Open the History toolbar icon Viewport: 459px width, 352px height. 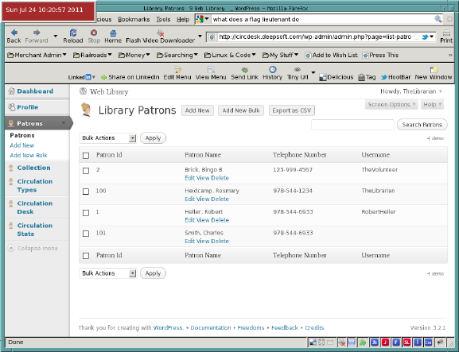pos(273,70)
